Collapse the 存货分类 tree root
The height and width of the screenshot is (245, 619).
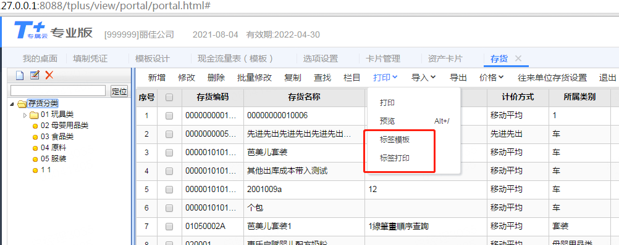coord(12,104)
